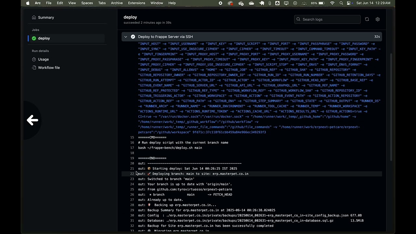This screenshot has width=416, height=234.
Task: Open the Help menu
Action: pyautogui.click(x=172, y=3)
